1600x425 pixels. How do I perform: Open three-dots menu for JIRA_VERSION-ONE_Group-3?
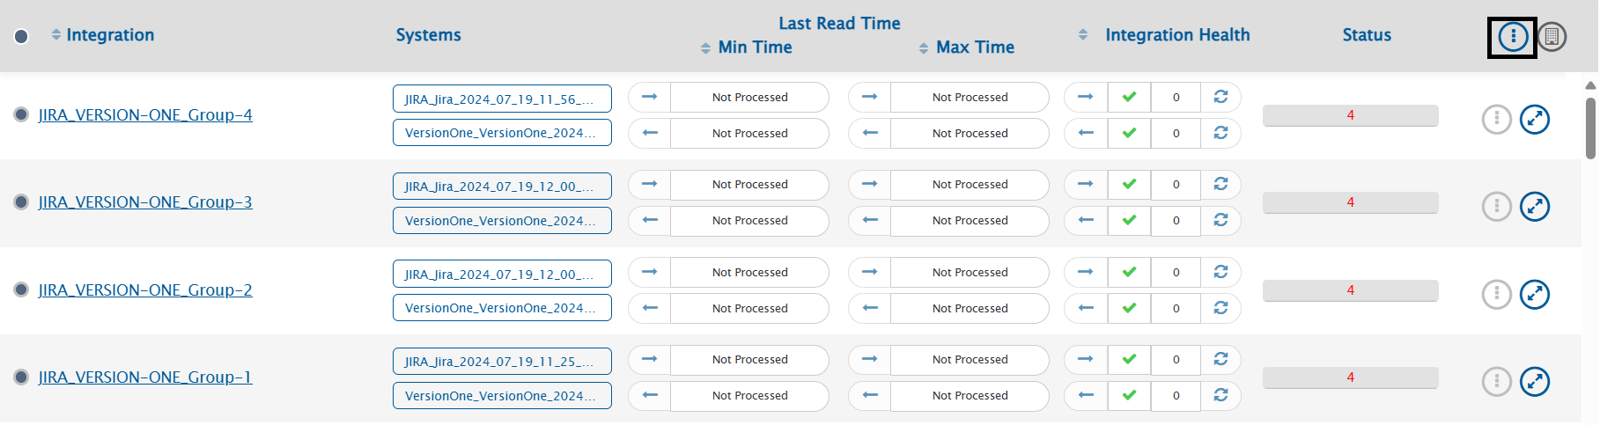click(x=1496, y=206)
